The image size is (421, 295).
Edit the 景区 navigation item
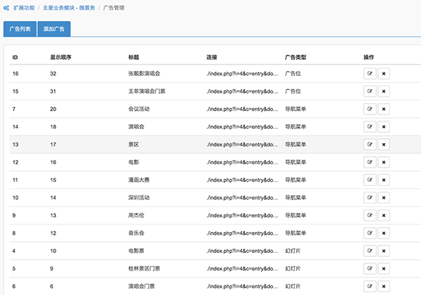point(369,144)
